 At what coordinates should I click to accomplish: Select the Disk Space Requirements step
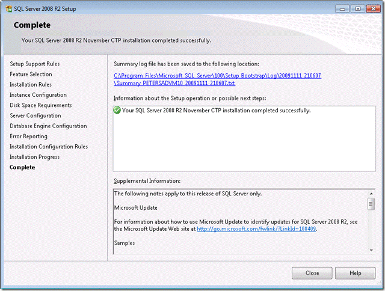41,105
